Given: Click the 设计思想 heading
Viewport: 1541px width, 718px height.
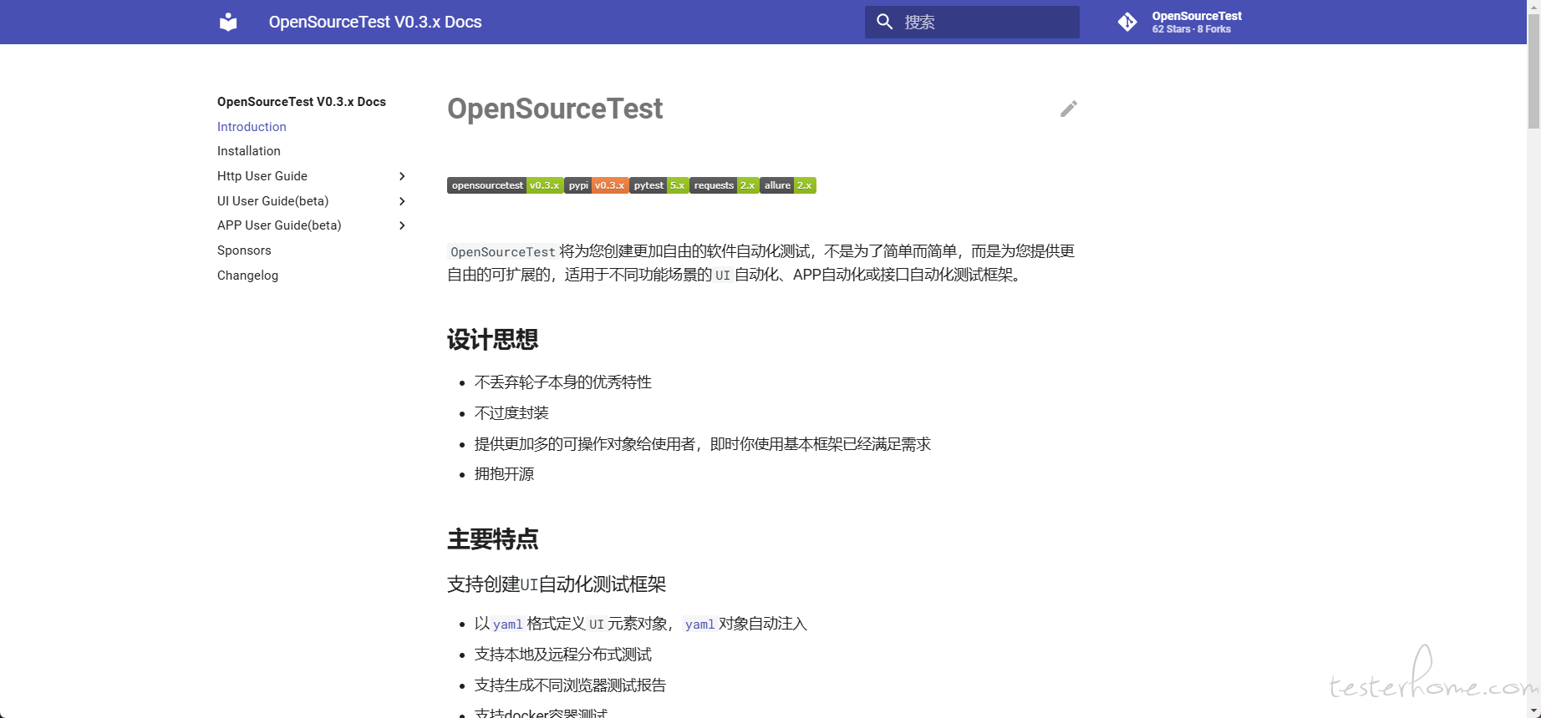Looking at the screenshot, I should [x=492, y=340].
